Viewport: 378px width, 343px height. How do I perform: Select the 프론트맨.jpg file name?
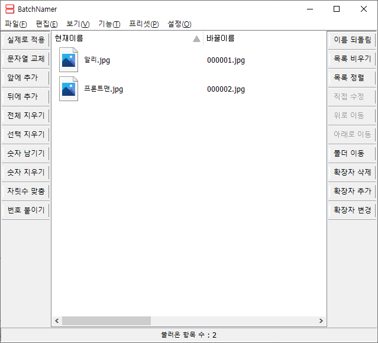[x=104, y=89]
